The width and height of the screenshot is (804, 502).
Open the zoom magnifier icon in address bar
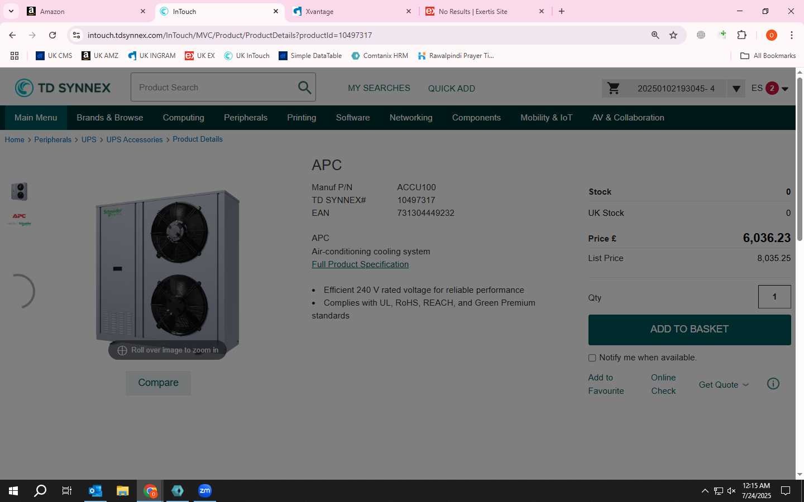pyautogui.click(x=655, y=35)
